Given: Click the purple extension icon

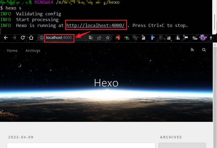Looking at the screenshot, I should pyautogui.click(x=203, y=38).
